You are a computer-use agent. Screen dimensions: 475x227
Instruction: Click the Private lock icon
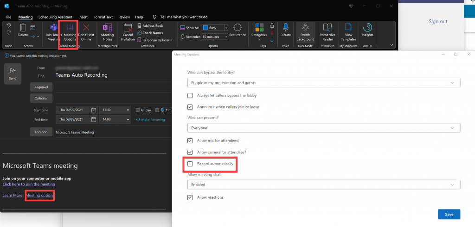[272, 25]
